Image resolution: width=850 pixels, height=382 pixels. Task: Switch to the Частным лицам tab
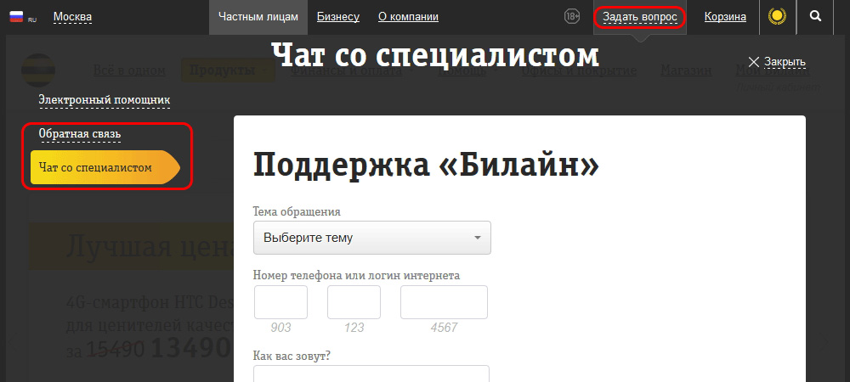(x=258, y=17)
